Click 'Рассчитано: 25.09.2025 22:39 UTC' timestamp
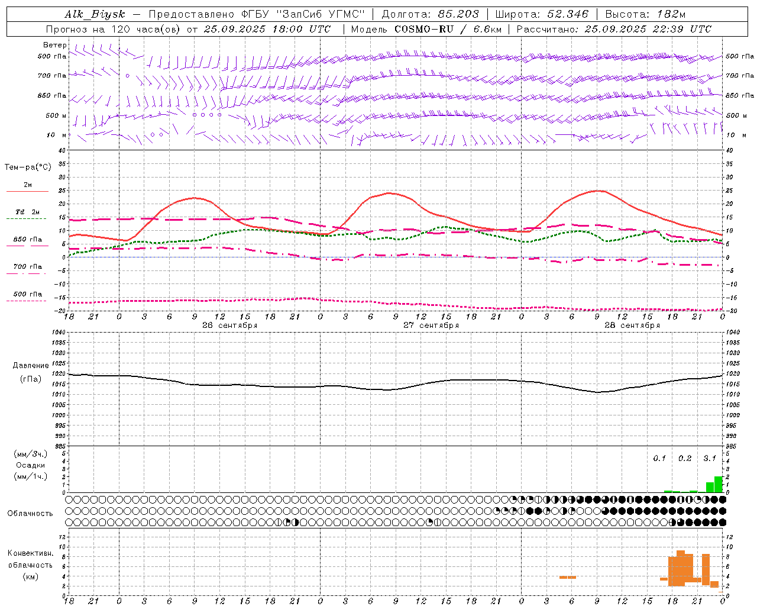The image size is (757, 606). (614, 29)
